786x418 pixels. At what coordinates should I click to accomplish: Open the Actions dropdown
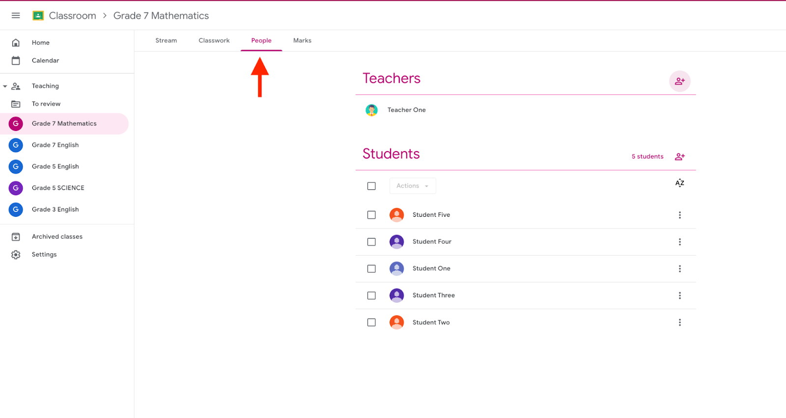[x=413, y=186]
